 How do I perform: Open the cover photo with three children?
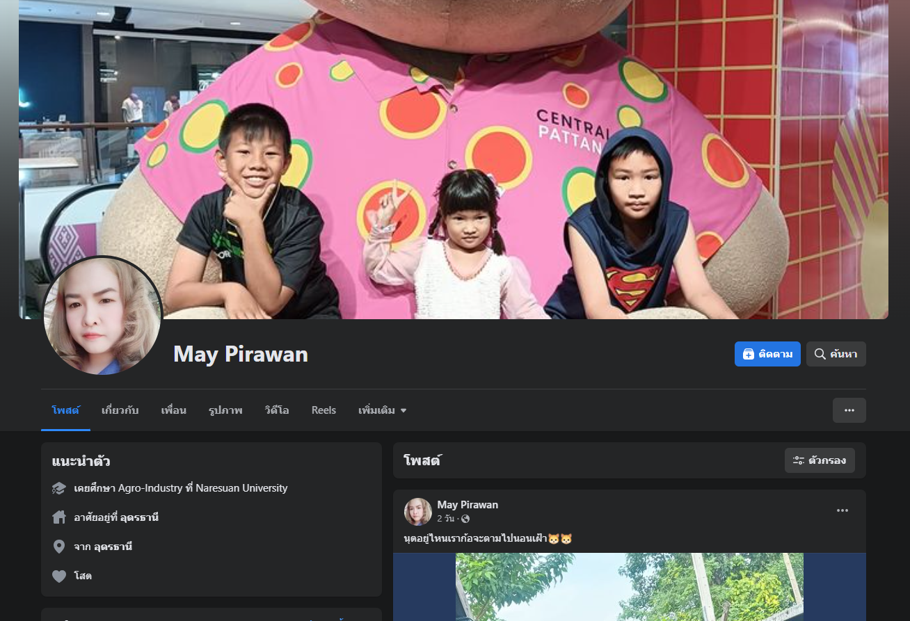[454, 159]
